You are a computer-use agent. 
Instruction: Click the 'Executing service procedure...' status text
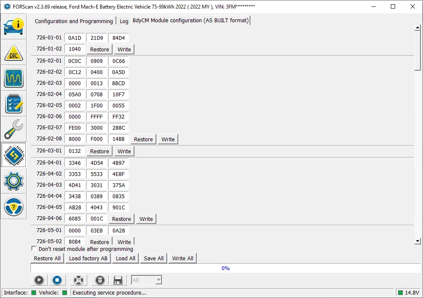(109, 292)
